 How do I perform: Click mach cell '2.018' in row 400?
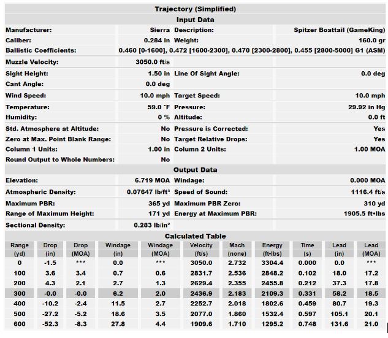[237, 304]
